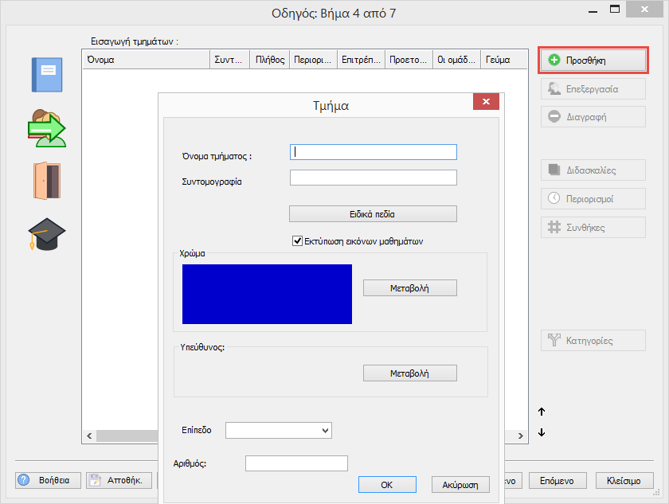Select the students with green arrow icon

tap(46, 128)
